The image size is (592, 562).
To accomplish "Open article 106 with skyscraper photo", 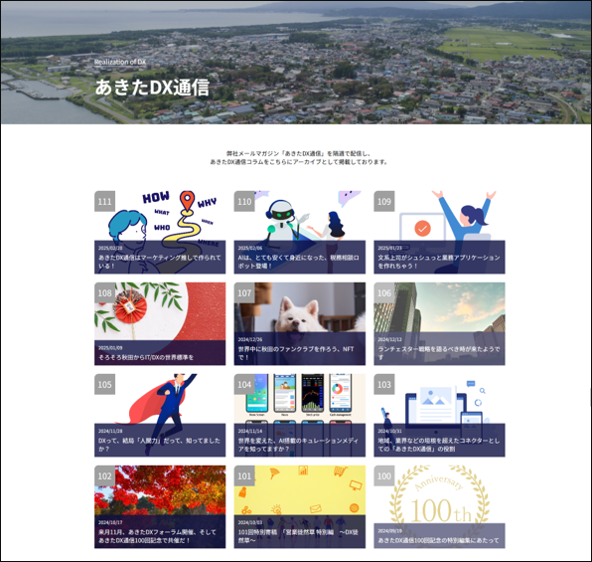I will pyautogui.click(x=439, y=323).
